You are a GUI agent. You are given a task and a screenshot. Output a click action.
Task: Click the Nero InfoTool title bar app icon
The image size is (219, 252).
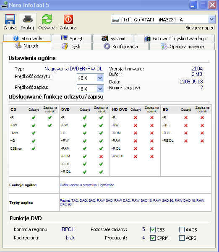pyautogui.click(x=4, y=5)
